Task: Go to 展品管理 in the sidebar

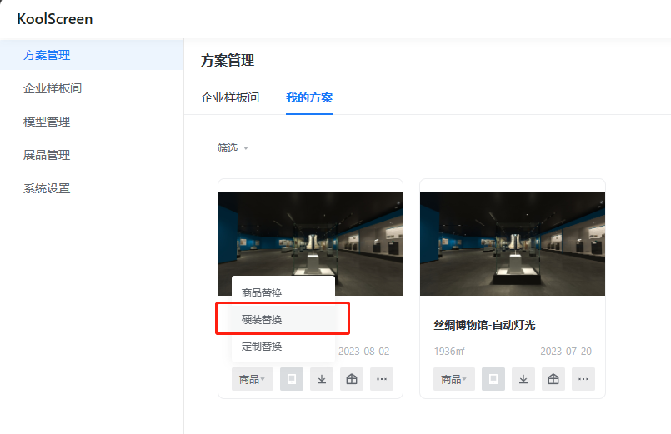Action: pyautogui.click(x=47, y=155)
